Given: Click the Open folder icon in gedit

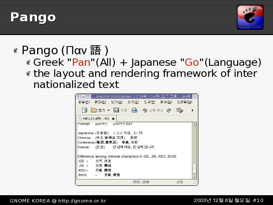Looking at the screenshot, I should tap(94, 110).
